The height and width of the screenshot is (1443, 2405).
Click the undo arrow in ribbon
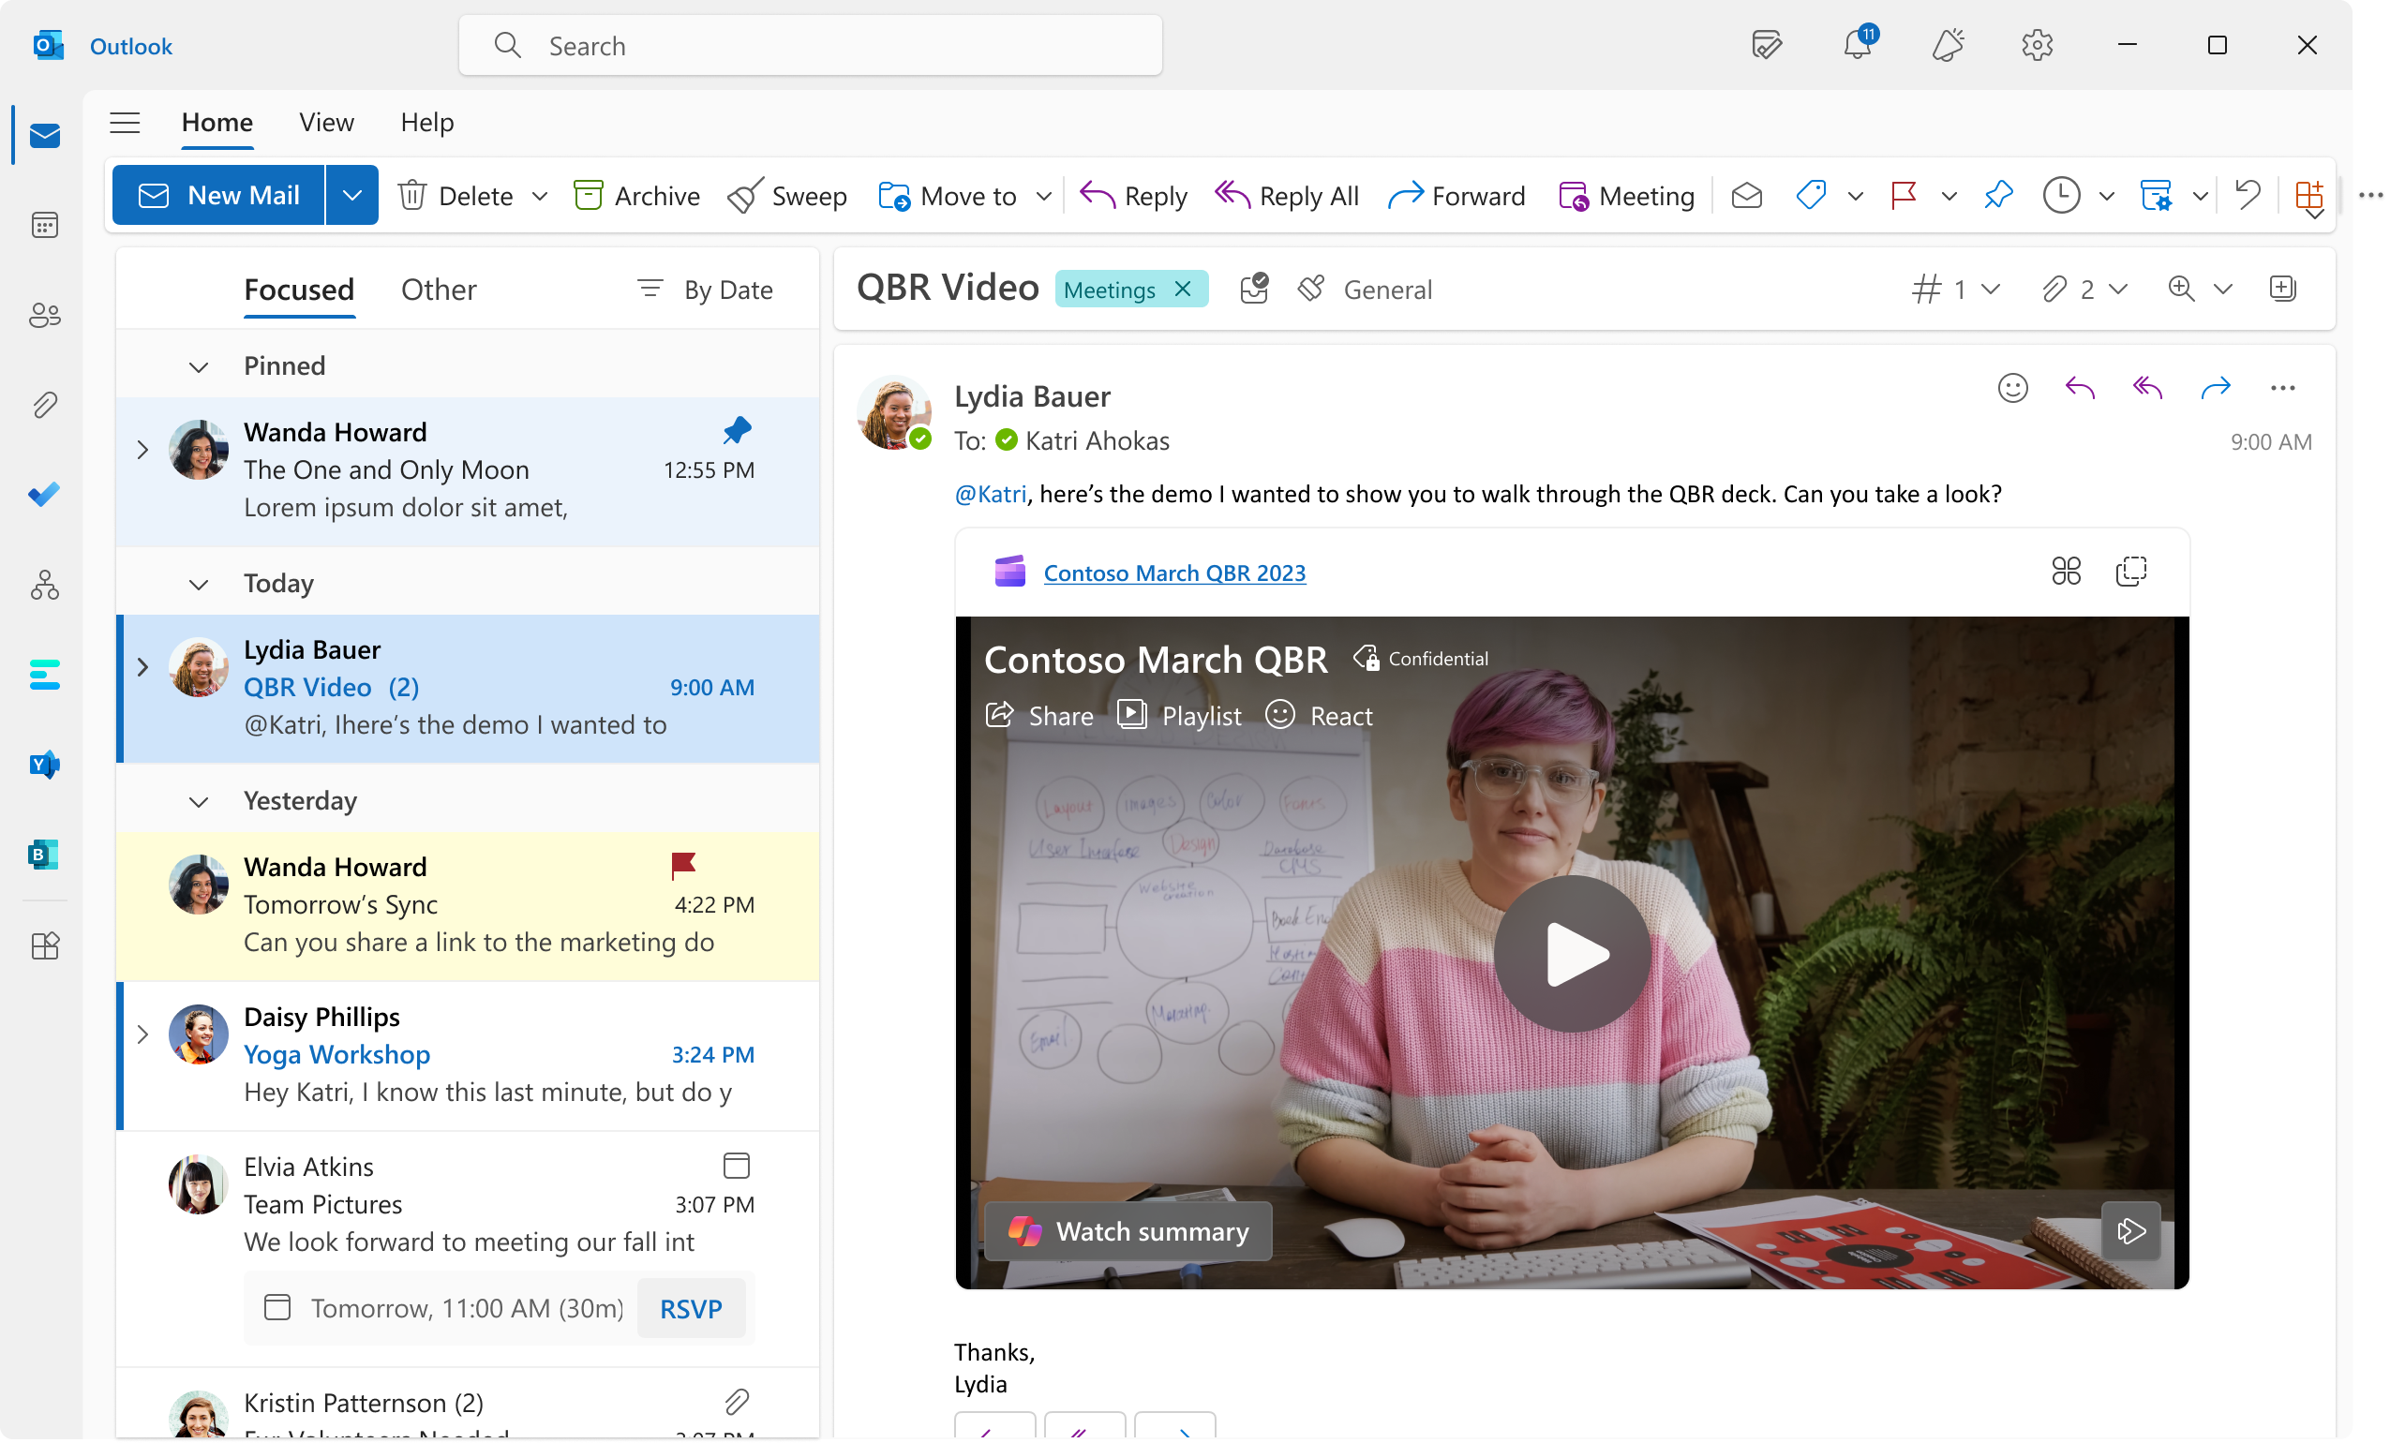click(x=2248, y=196)
